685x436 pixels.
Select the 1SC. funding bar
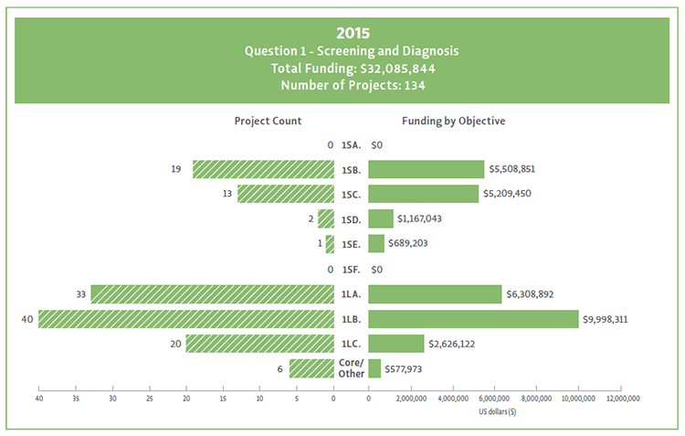coord(423,195)
